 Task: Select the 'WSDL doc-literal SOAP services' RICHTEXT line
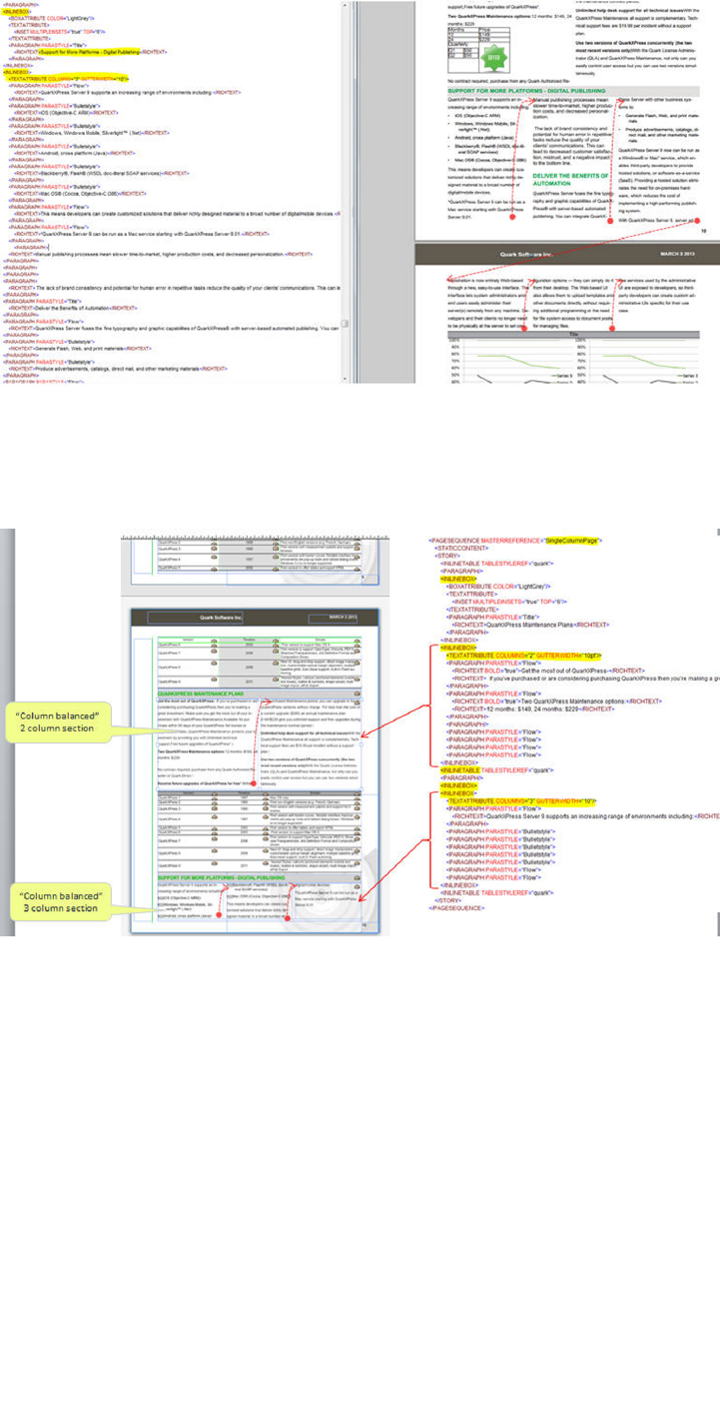[103, 173]
